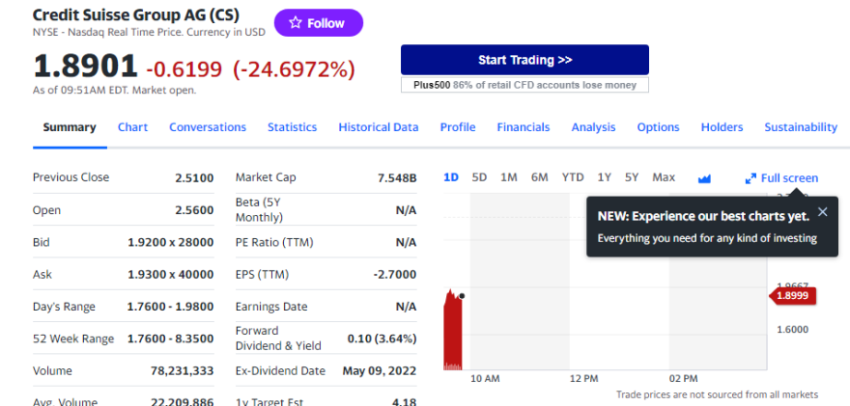Select the 1D chart range
This screenshot has height=406, width=850.
pyautogui.click(x=451, y=177)
